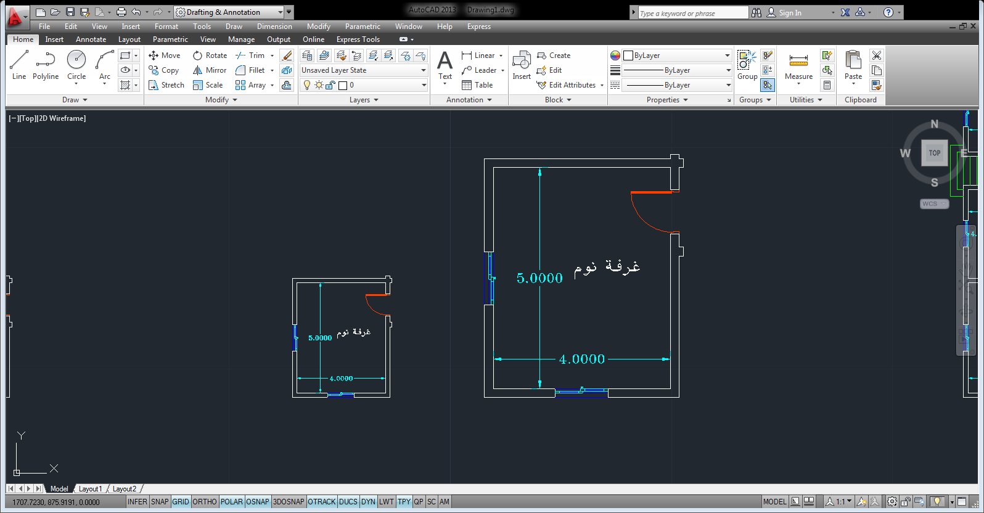The width and height of the screenshot is (984, 513).
Task: Select the Polyline tool
Action: point(46,65)
